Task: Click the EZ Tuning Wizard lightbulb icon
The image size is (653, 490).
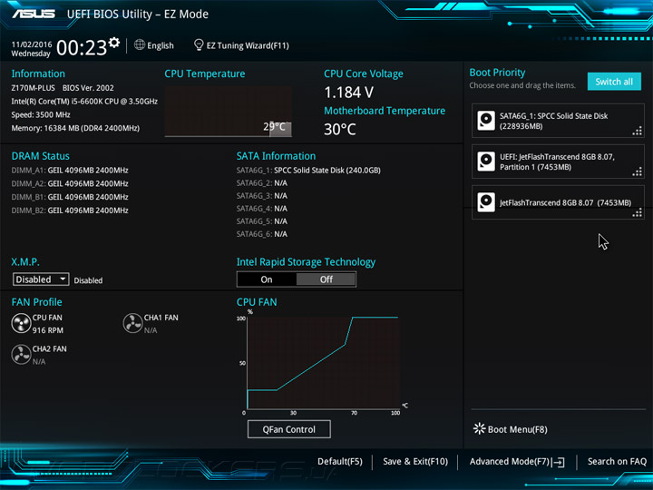Action: pyautogui.click(x=199, y=44)
